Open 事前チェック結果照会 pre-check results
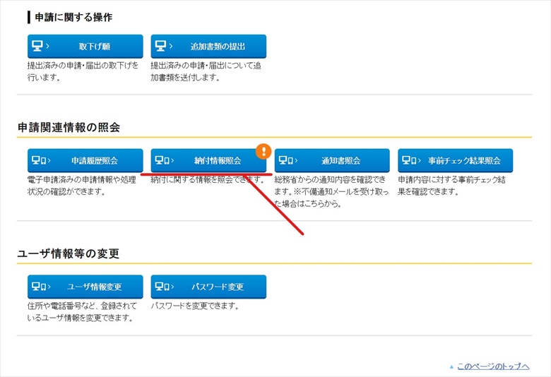 456,160
